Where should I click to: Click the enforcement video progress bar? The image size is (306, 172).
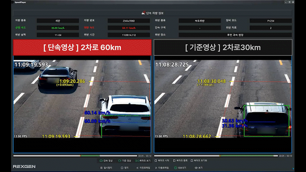tap(75, 156)
